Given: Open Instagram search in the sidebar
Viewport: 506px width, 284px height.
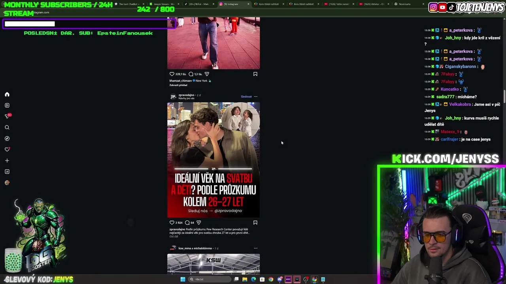Looking at the screenshot, I should (7, 127).
